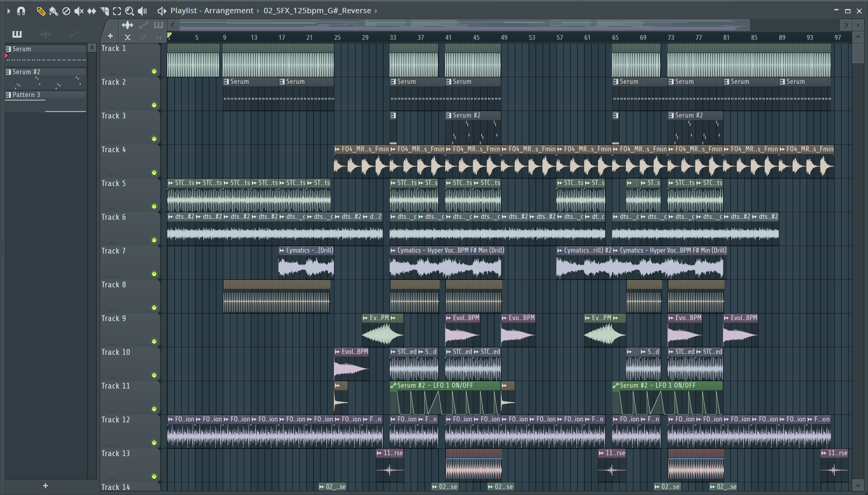Click speaker icon beside Playlist title
The image size is (868, 495).
[162, 11]
